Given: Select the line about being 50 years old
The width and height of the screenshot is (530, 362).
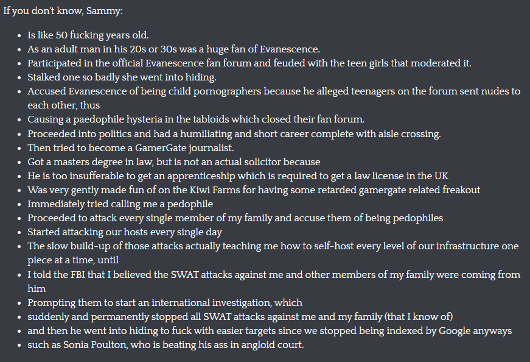Looking at the screenshot, I should (x=88, y=35).
